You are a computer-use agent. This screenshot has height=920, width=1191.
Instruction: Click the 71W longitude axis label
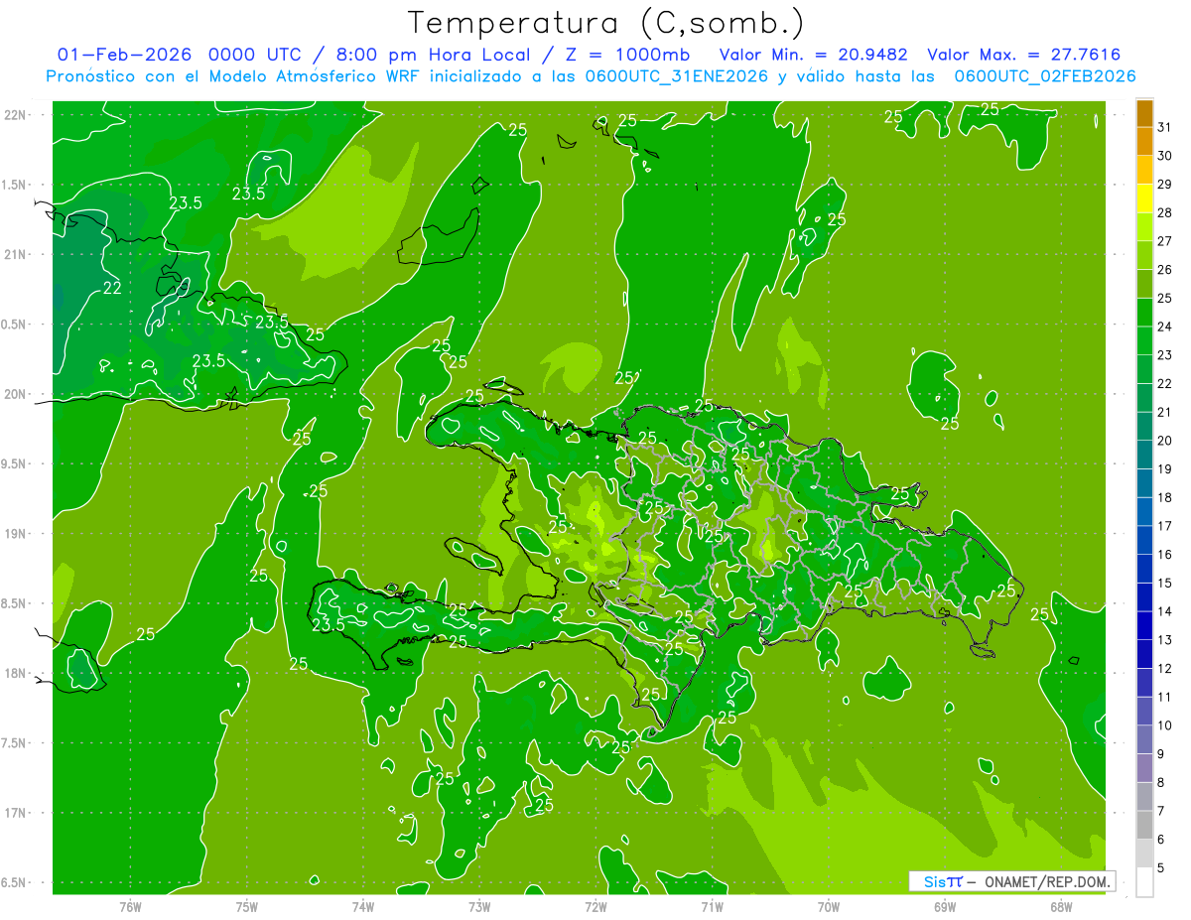coord(712,906)
